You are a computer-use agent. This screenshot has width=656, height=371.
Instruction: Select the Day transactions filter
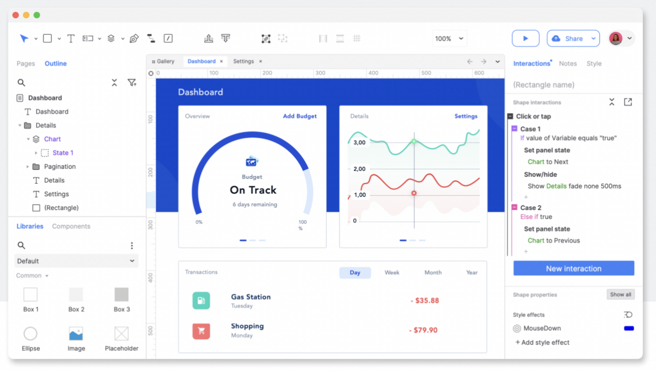[x=355, y=272]
